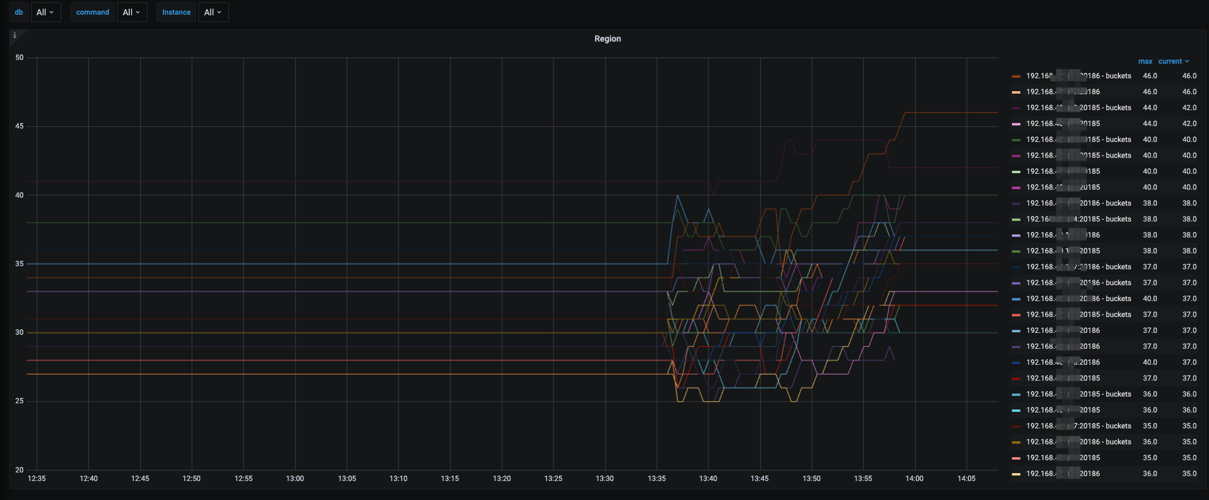Click the dark red swatch of 7:20185 - buckets
The width and height of the screenshot is (1209, 500).
point(1016,427)
